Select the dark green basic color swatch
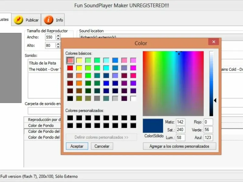 [88, 91]
